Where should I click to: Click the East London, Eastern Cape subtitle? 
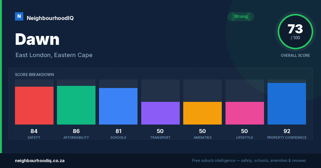point(54,55)
